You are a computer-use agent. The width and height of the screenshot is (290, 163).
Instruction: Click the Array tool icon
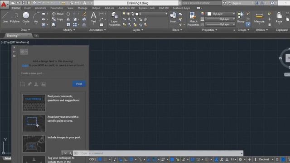click(75, 24)
